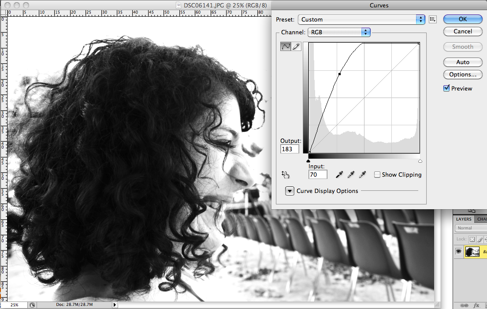Enable lock image pixels brush icon
The height and width of the screenshot is (309, 487).
coord(480,240)
